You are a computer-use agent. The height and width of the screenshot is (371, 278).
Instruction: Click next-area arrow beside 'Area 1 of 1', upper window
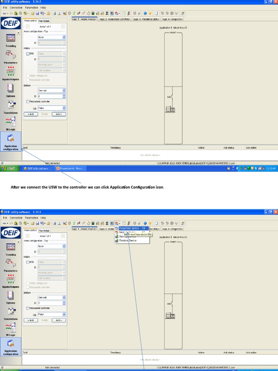point(63,26)
